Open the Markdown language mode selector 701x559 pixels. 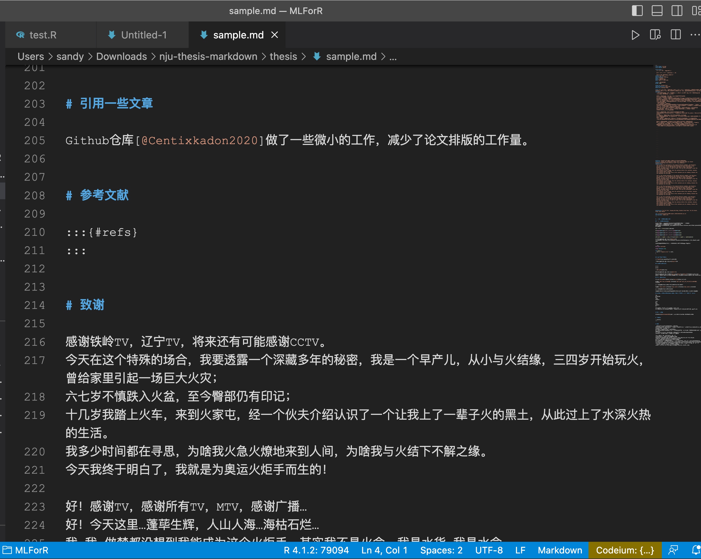pyautogui.click(x=560, y=550)
